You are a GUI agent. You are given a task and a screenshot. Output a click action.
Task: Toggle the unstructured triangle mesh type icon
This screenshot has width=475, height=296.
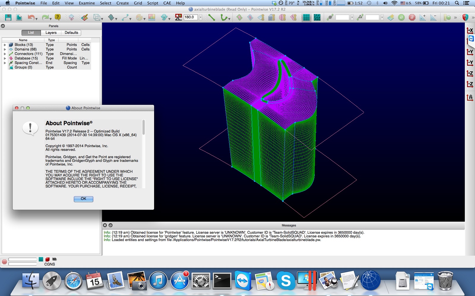317,17
